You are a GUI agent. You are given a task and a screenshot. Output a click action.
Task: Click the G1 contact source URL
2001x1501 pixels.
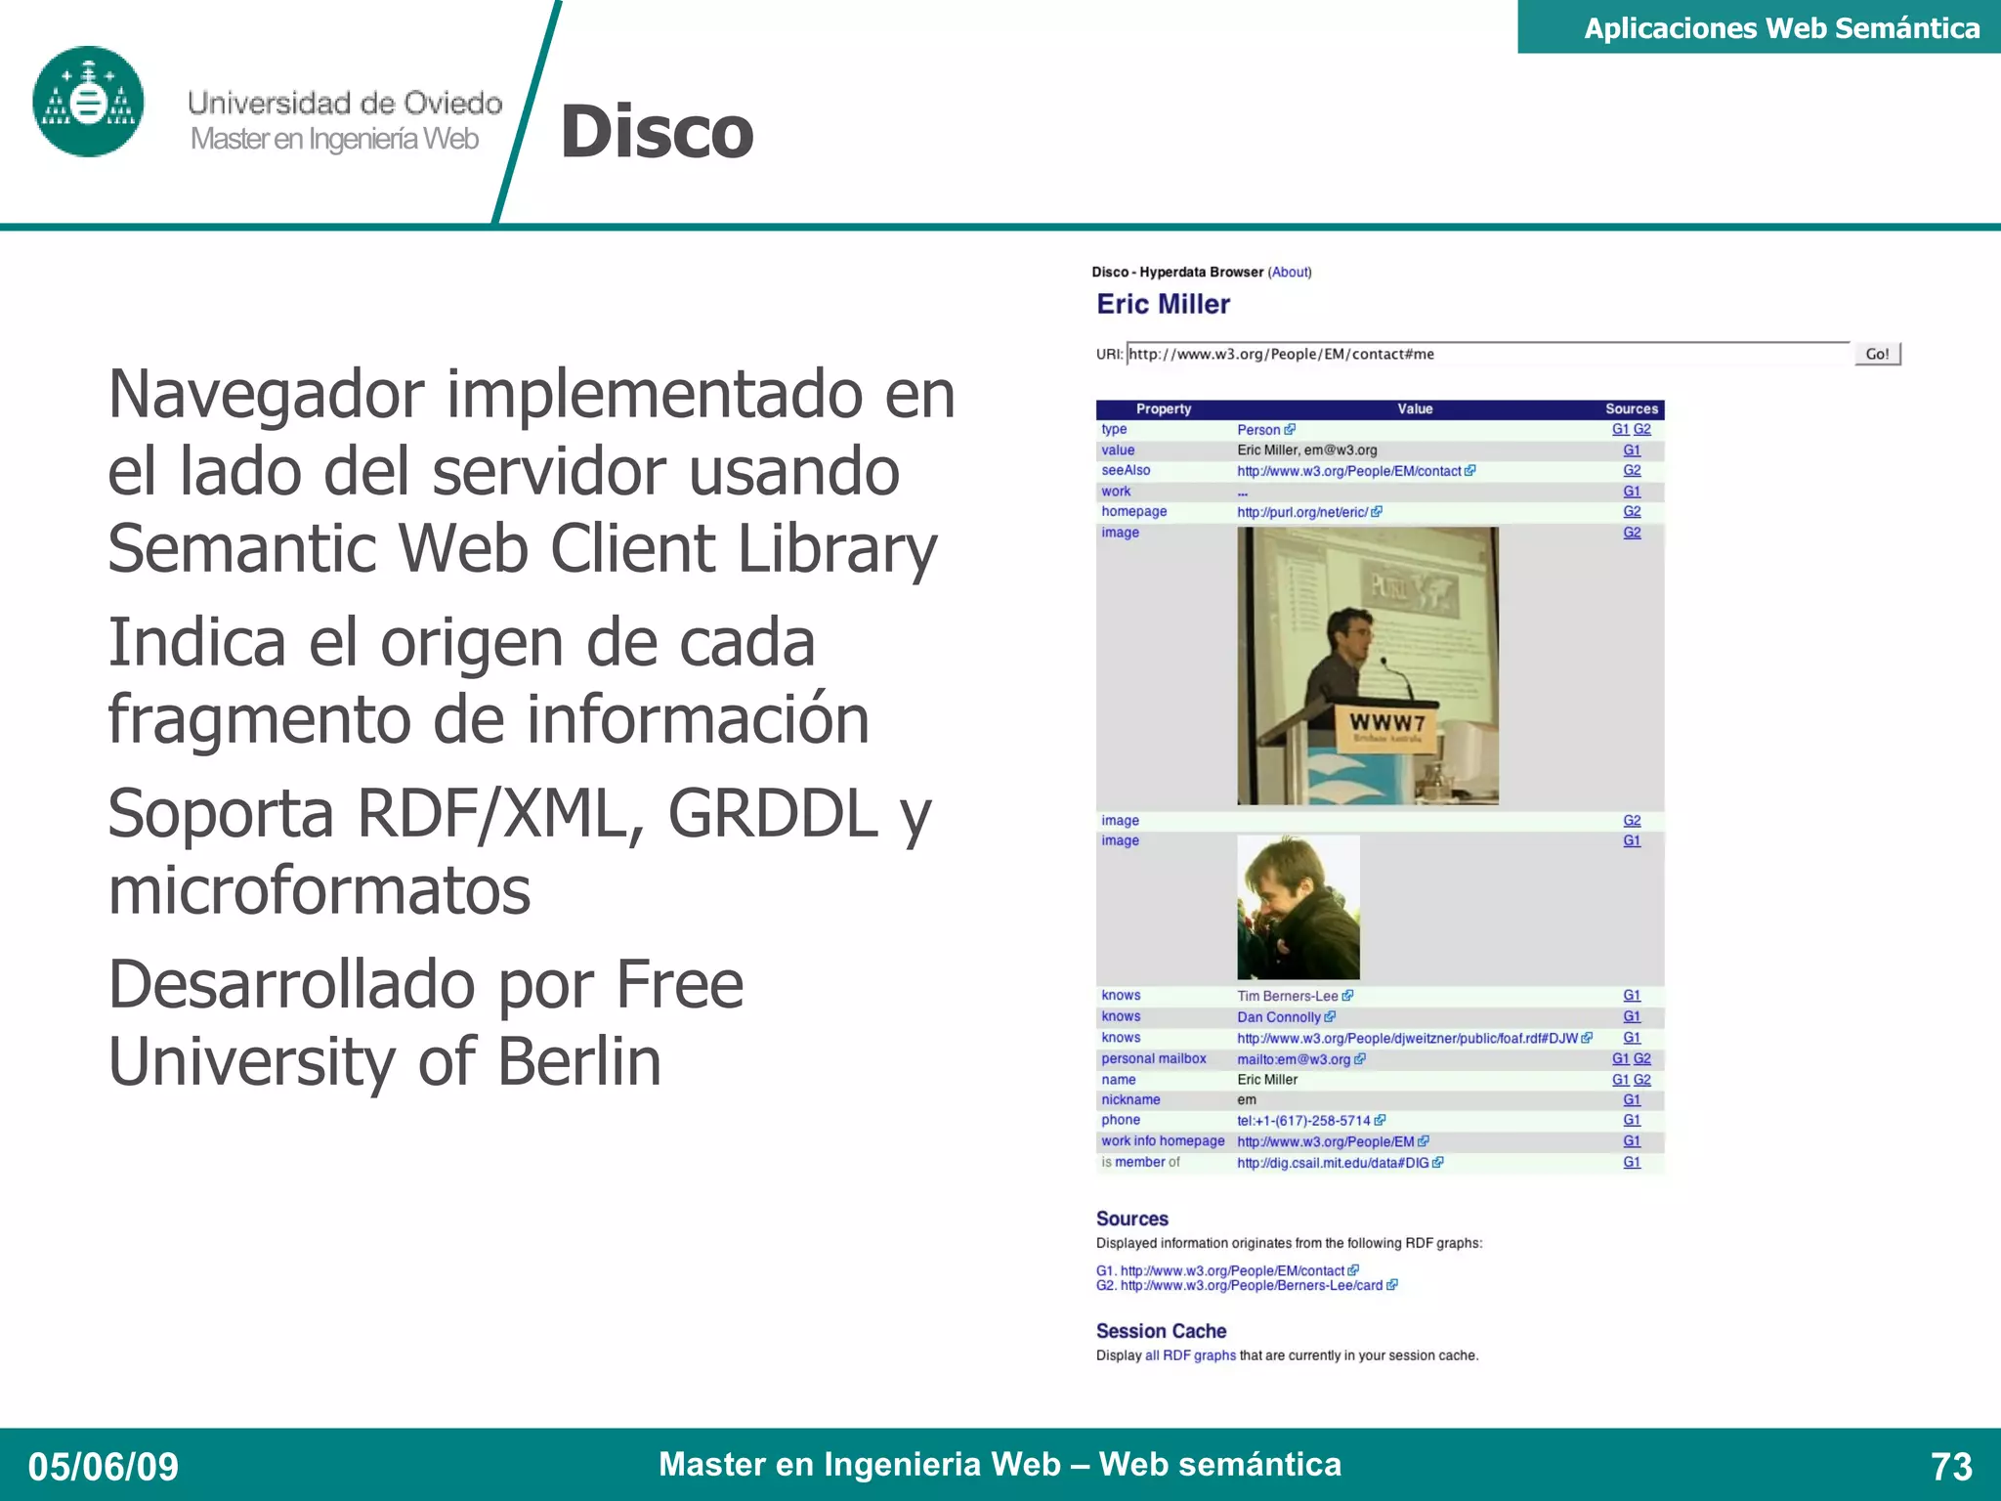click(1232, 1270)
